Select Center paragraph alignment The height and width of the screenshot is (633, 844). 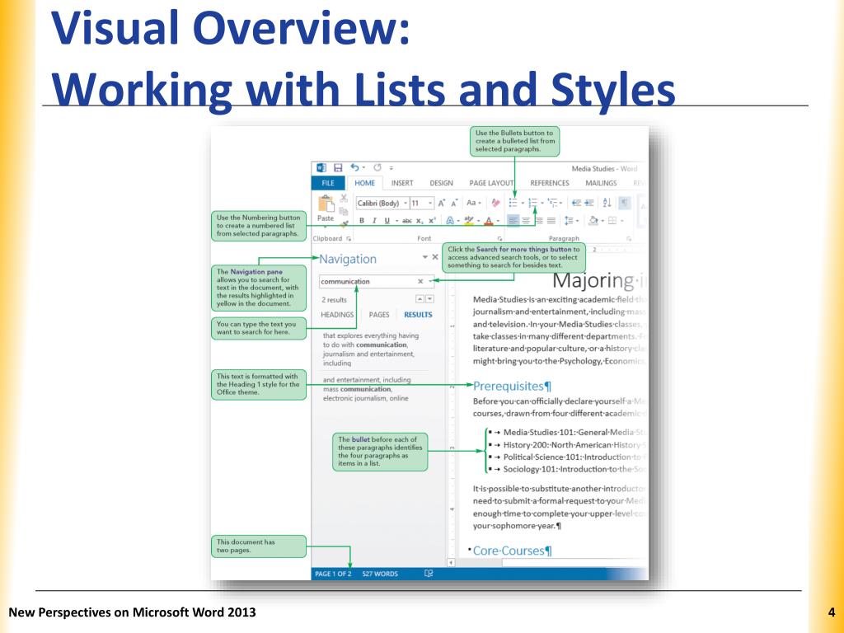coord(526,221)
